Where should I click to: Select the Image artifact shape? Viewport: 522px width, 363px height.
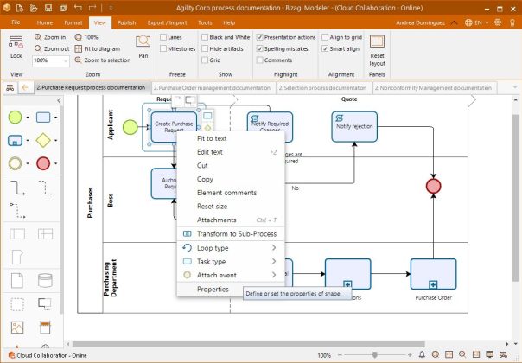point(17,328)
